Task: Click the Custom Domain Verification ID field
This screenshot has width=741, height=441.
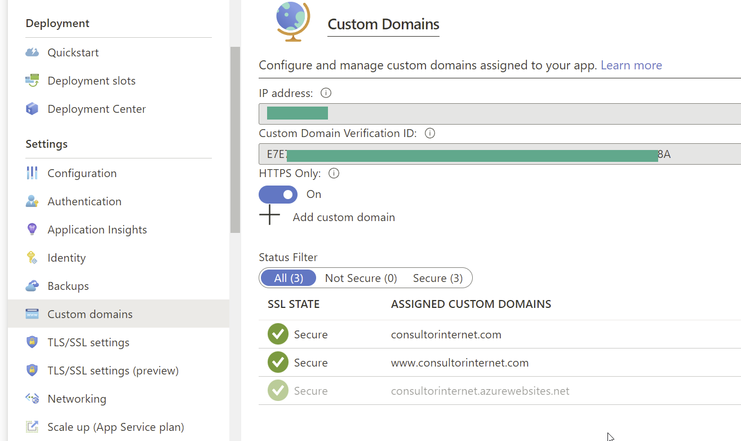Action: click(500, 154)
